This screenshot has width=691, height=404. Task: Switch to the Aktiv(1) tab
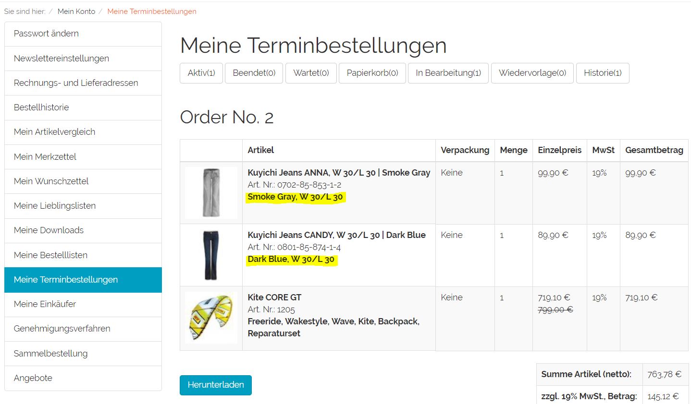(201, 73)
